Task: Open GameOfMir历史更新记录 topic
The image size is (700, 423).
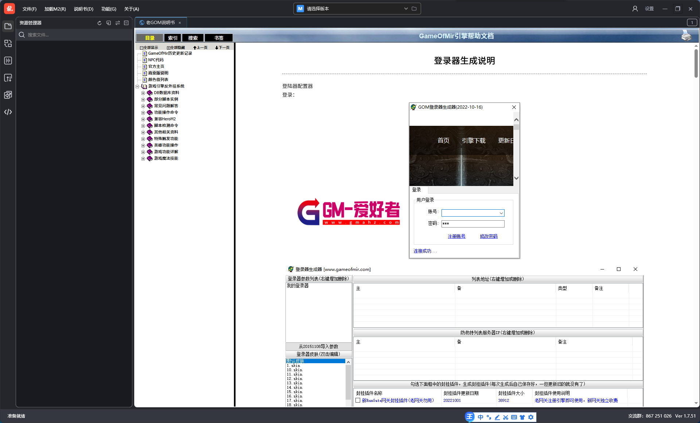Action: pyautogui.click(x=170, y=54)
